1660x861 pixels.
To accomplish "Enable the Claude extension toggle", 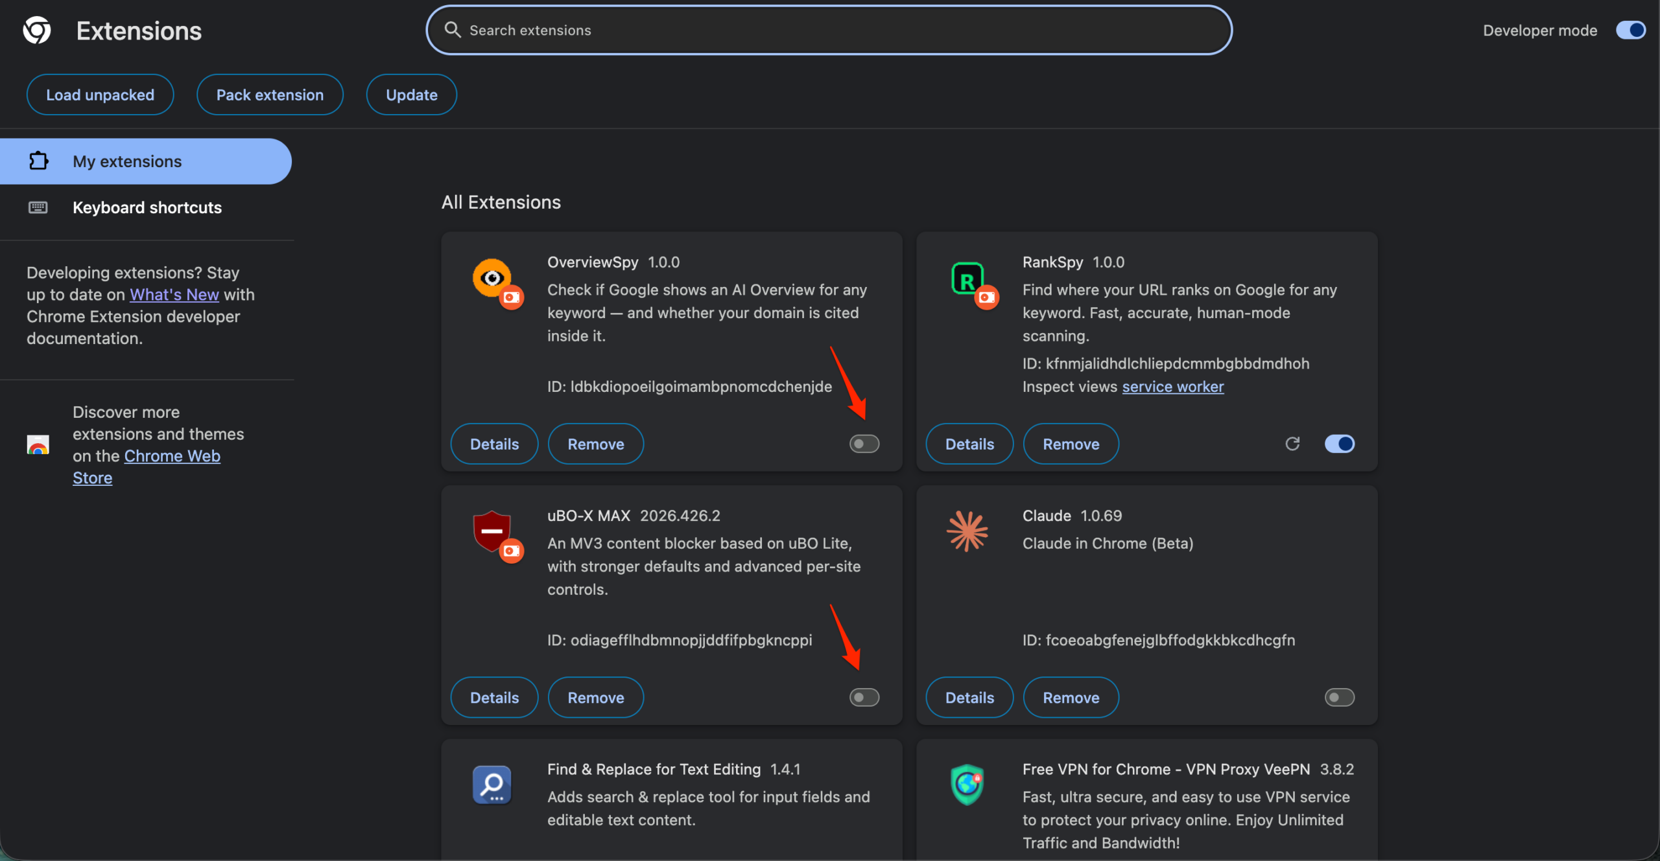I will [x=1340, y=697].
